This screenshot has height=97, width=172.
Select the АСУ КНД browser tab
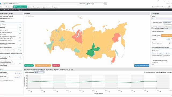95,4
